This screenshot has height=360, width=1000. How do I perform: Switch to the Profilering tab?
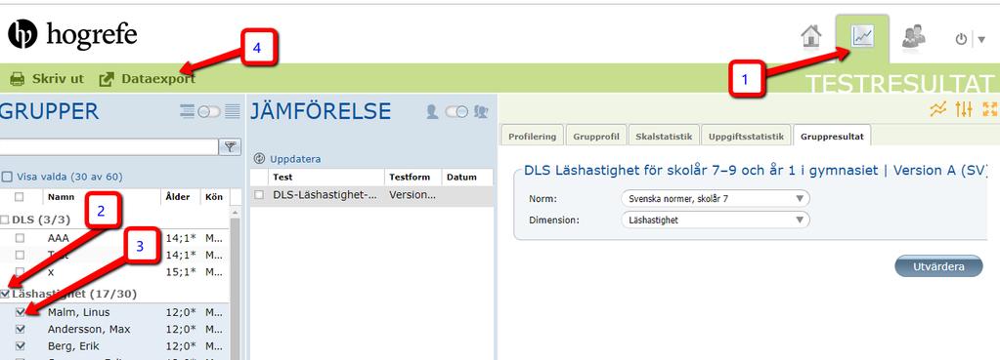(533, 137)
